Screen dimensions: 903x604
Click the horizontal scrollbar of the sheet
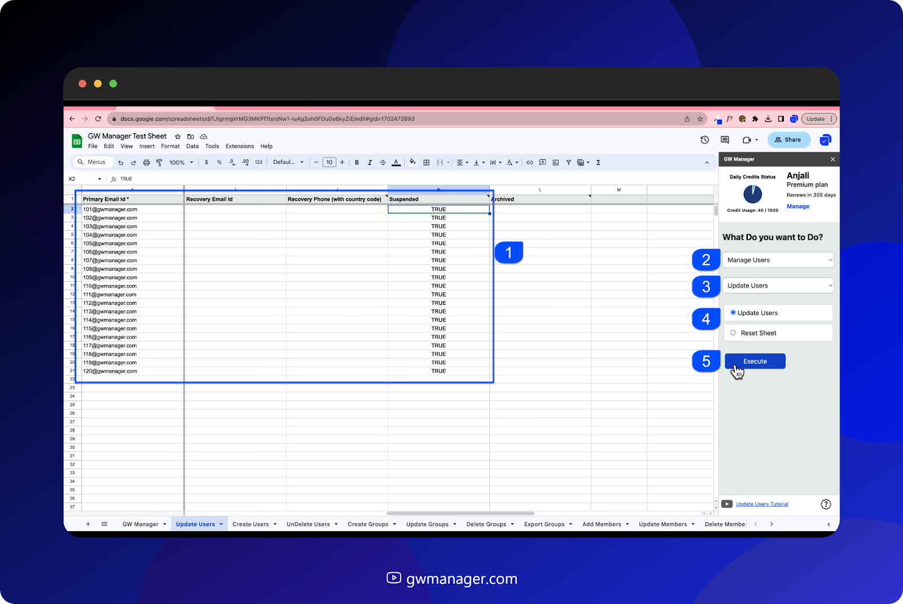(460, 514)
